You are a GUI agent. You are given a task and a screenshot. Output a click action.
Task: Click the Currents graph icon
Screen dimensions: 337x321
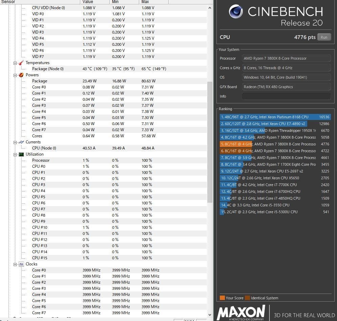(x=21, y=142)
